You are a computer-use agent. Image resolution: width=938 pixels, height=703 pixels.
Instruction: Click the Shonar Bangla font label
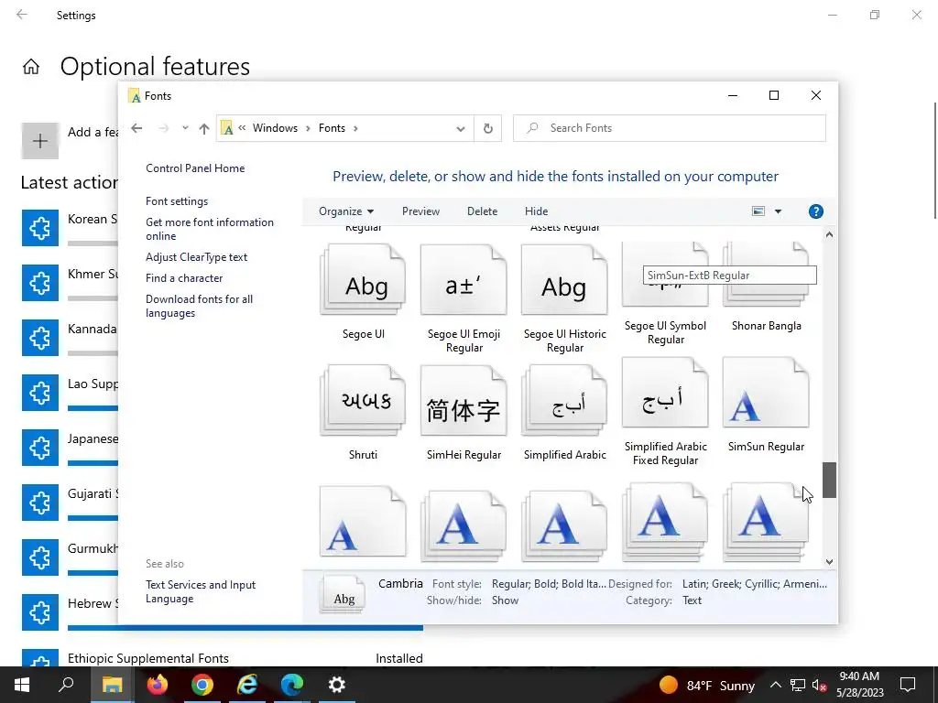click(x=767, y=326)
